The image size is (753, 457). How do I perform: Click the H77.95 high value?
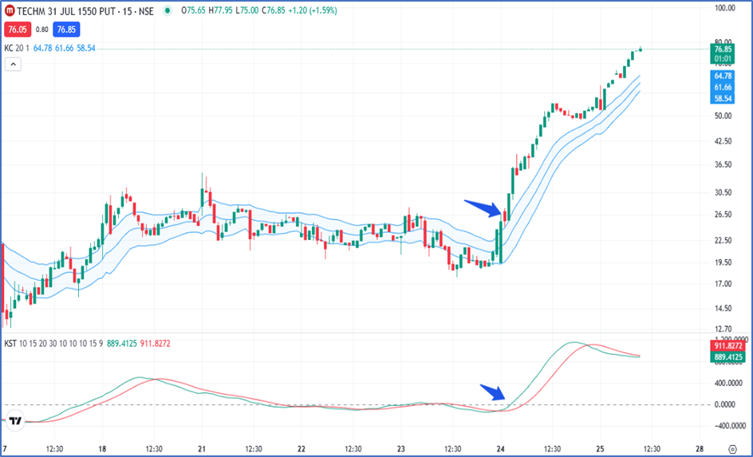(222, 10)
